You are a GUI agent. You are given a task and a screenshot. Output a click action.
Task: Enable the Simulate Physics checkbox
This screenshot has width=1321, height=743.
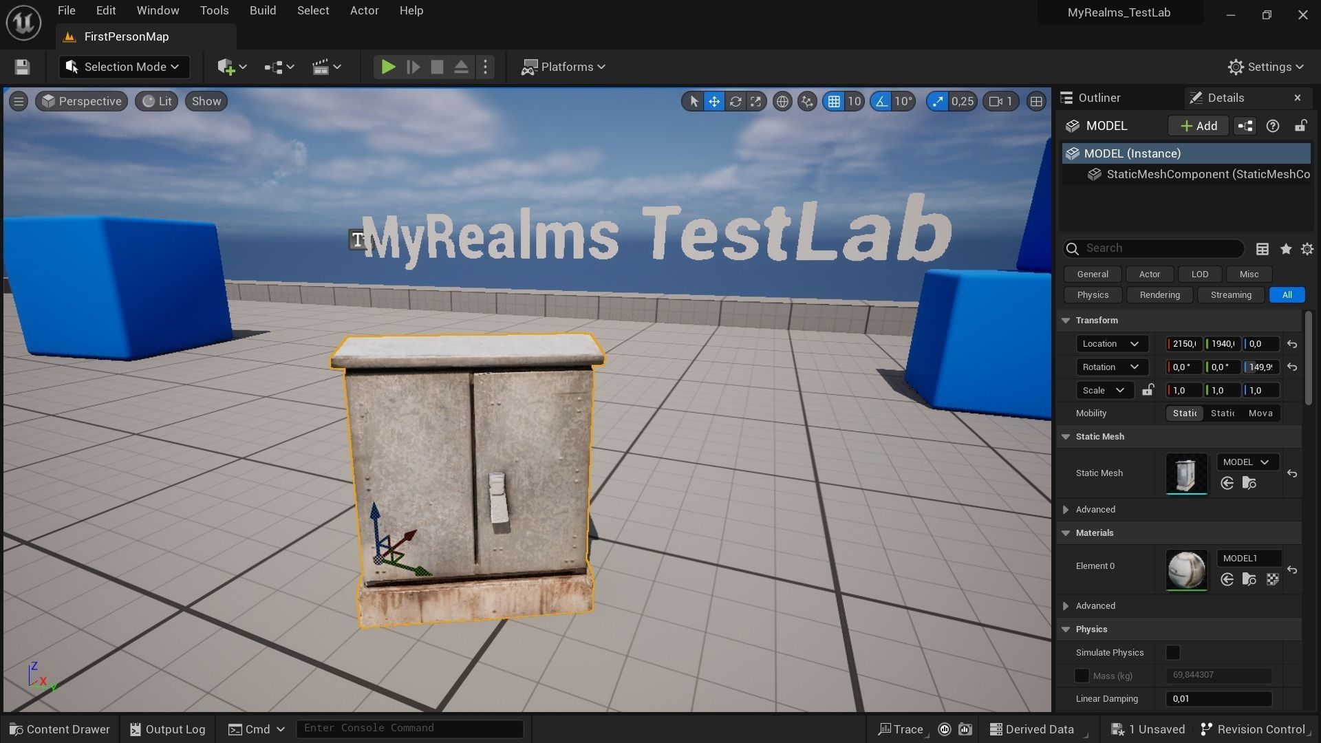[1173, 652]
